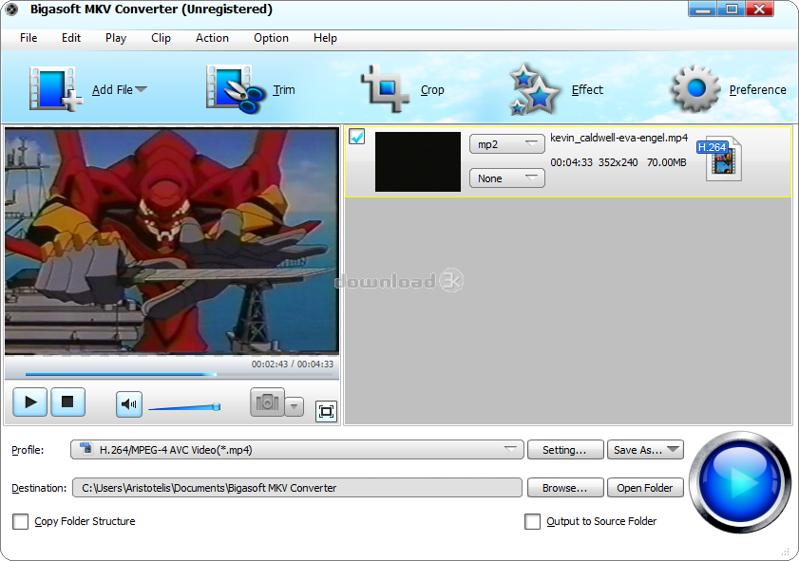Expand the Add File dropdown arrow

click(142, 89)
